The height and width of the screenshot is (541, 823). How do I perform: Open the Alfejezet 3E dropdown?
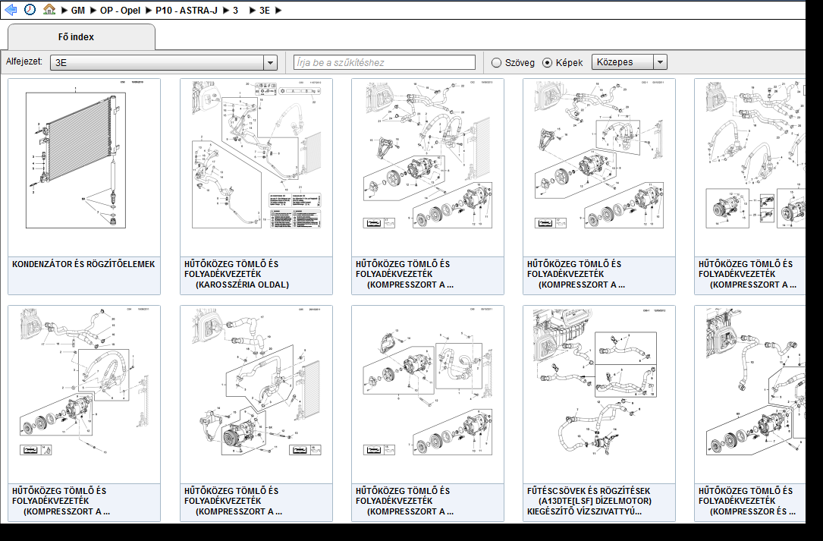(x=163, y=62)
